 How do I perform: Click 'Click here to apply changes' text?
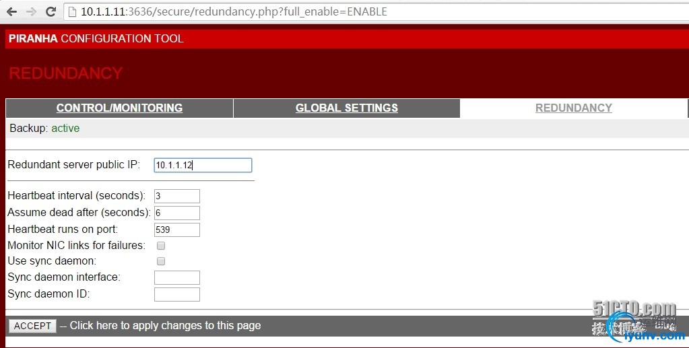click(165, 326)
